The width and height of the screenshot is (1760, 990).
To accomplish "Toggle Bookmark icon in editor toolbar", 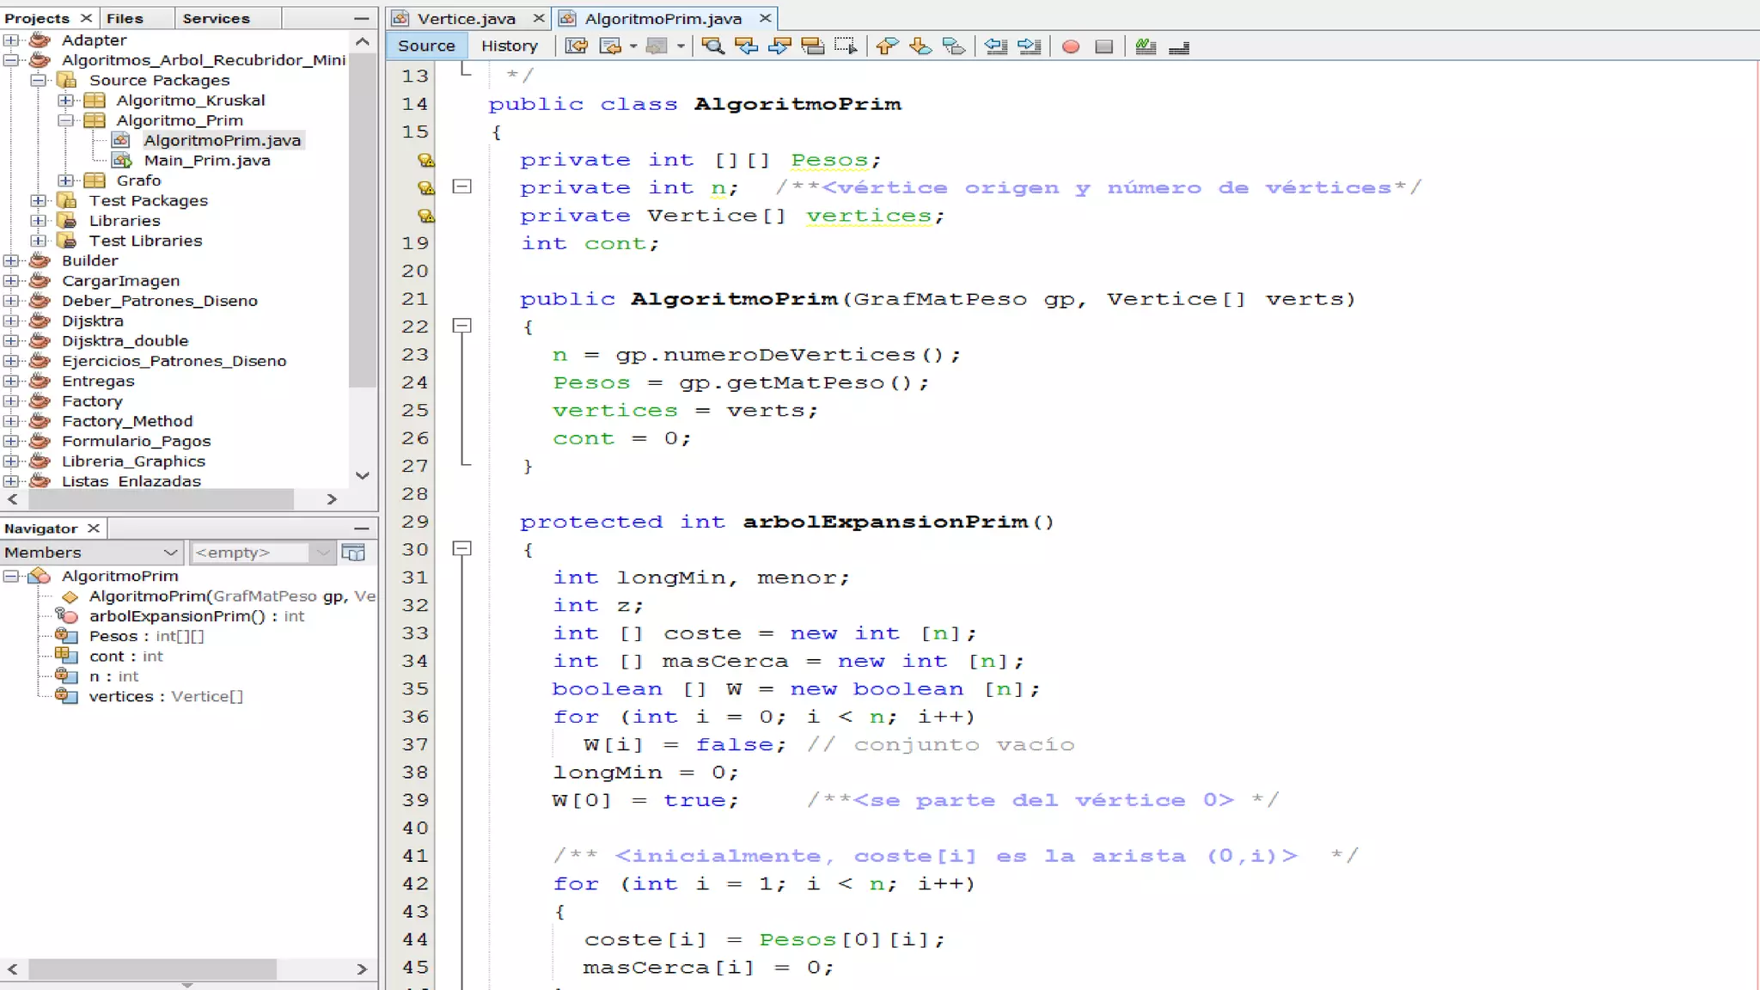I will tap(954, 46).
